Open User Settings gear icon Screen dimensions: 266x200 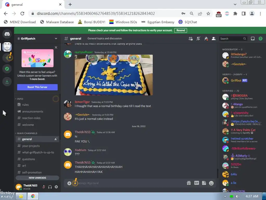pos(56,187)
